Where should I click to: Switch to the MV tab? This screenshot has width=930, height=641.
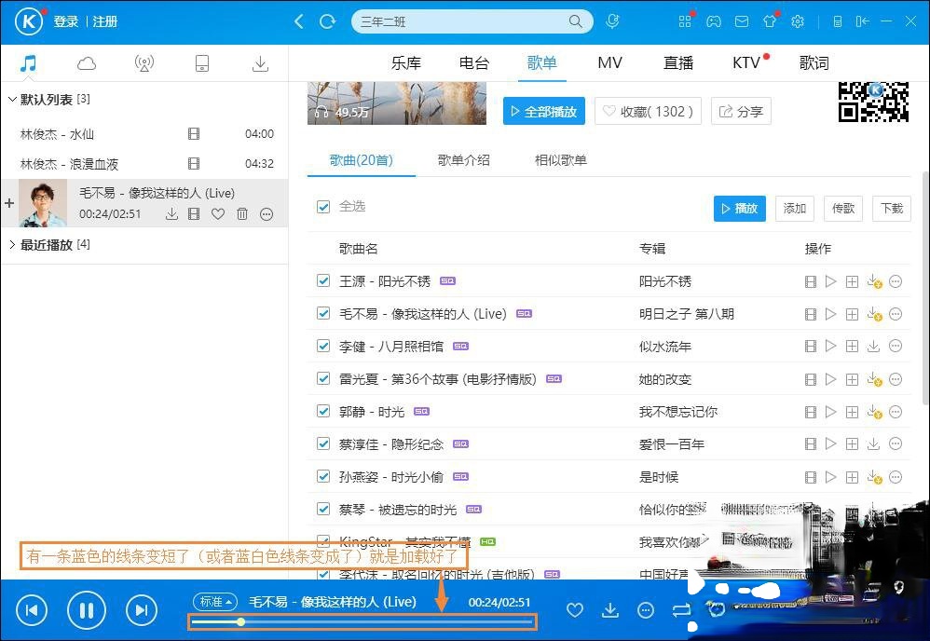609,62
